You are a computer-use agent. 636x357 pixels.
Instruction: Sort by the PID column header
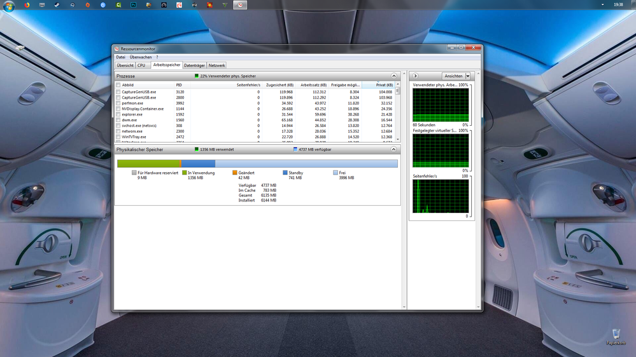(182, 85)
